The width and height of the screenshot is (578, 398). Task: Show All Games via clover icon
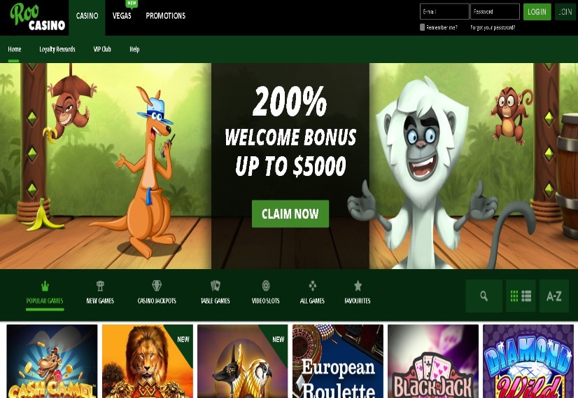(312, 285)
